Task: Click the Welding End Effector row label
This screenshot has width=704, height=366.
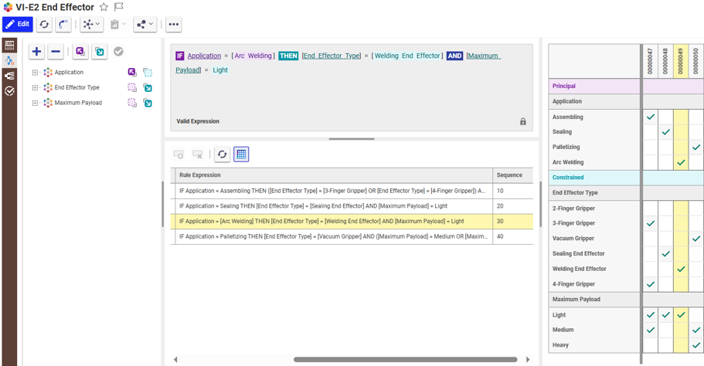Action: click(579, 269)
